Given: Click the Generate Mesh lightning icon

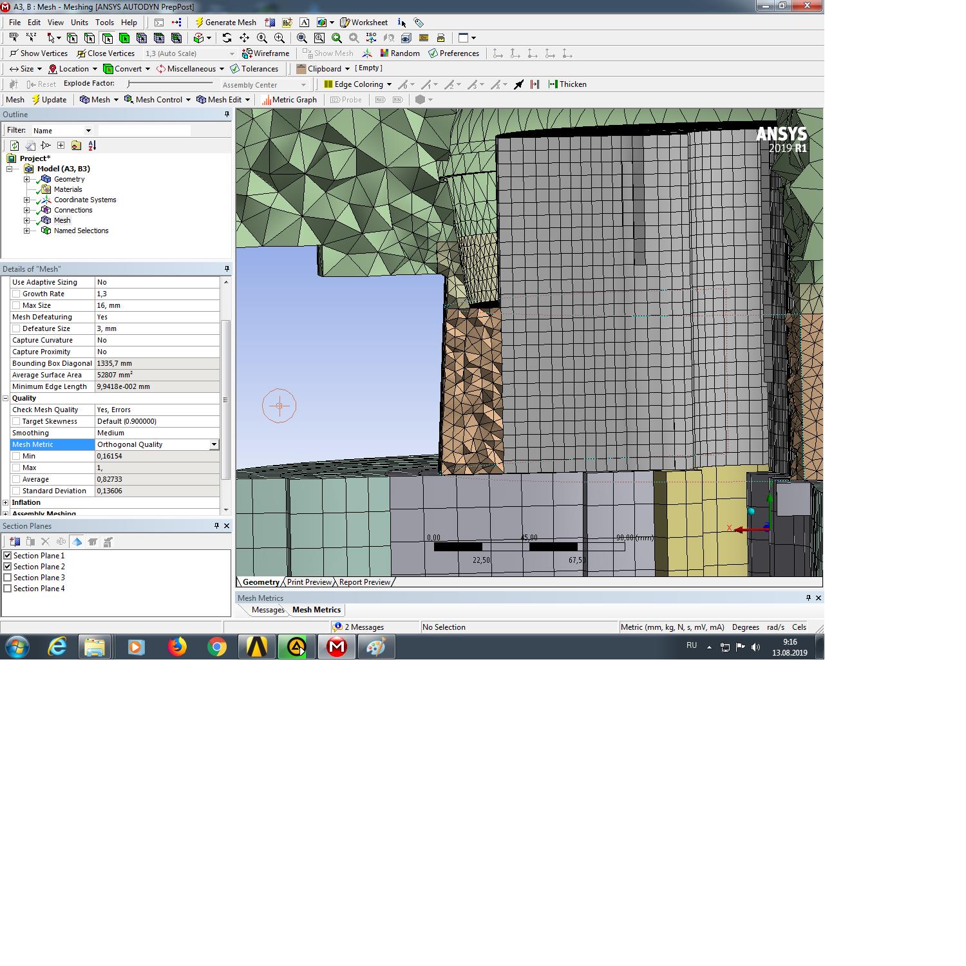Looking at the screenshot, I should pos(199,23).
